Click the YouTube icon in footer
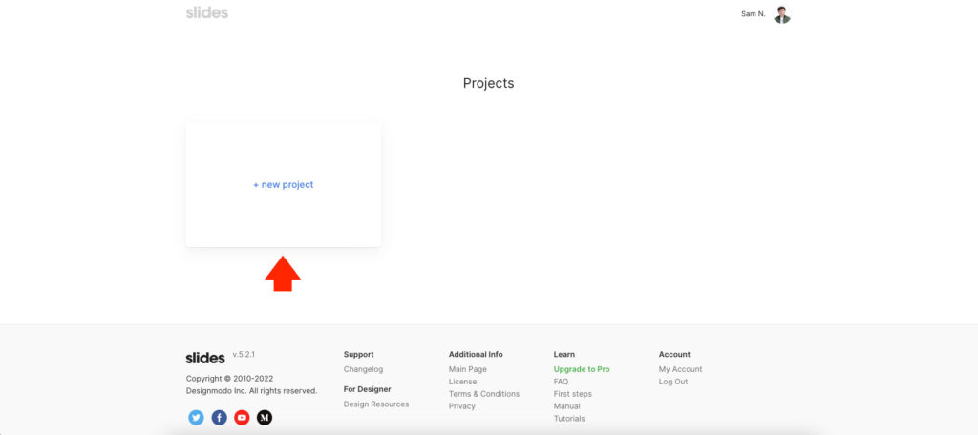 pos(242,417)
